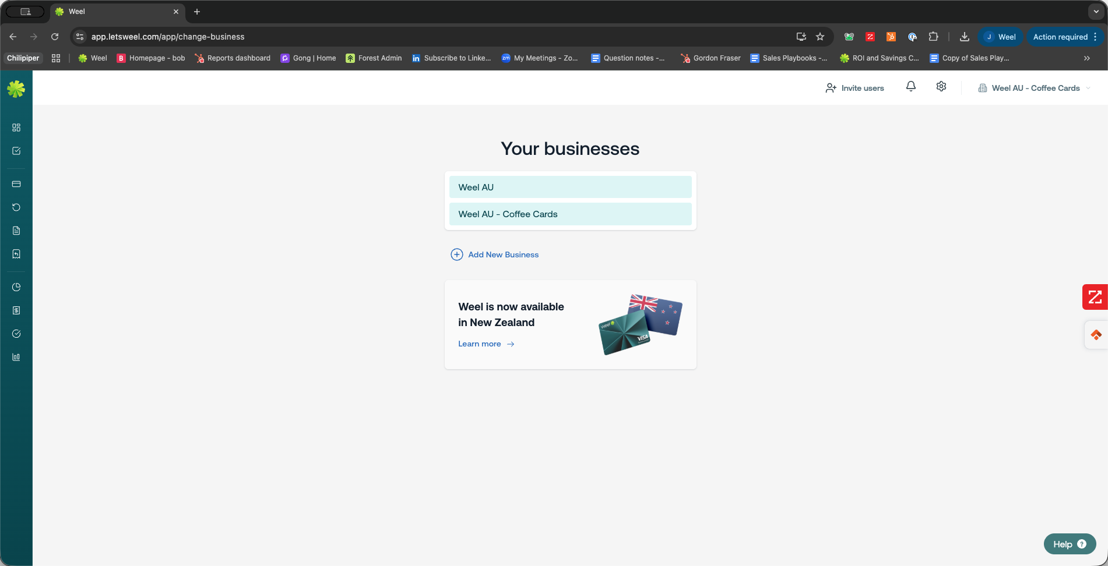Open the document icon in sidebar
Screen dimensions: 1108x566
(16, 231)
